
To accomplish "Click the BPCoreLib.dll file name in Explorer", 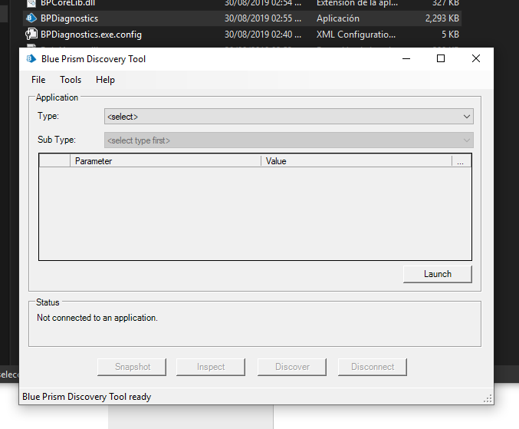I will pos(67,3).
